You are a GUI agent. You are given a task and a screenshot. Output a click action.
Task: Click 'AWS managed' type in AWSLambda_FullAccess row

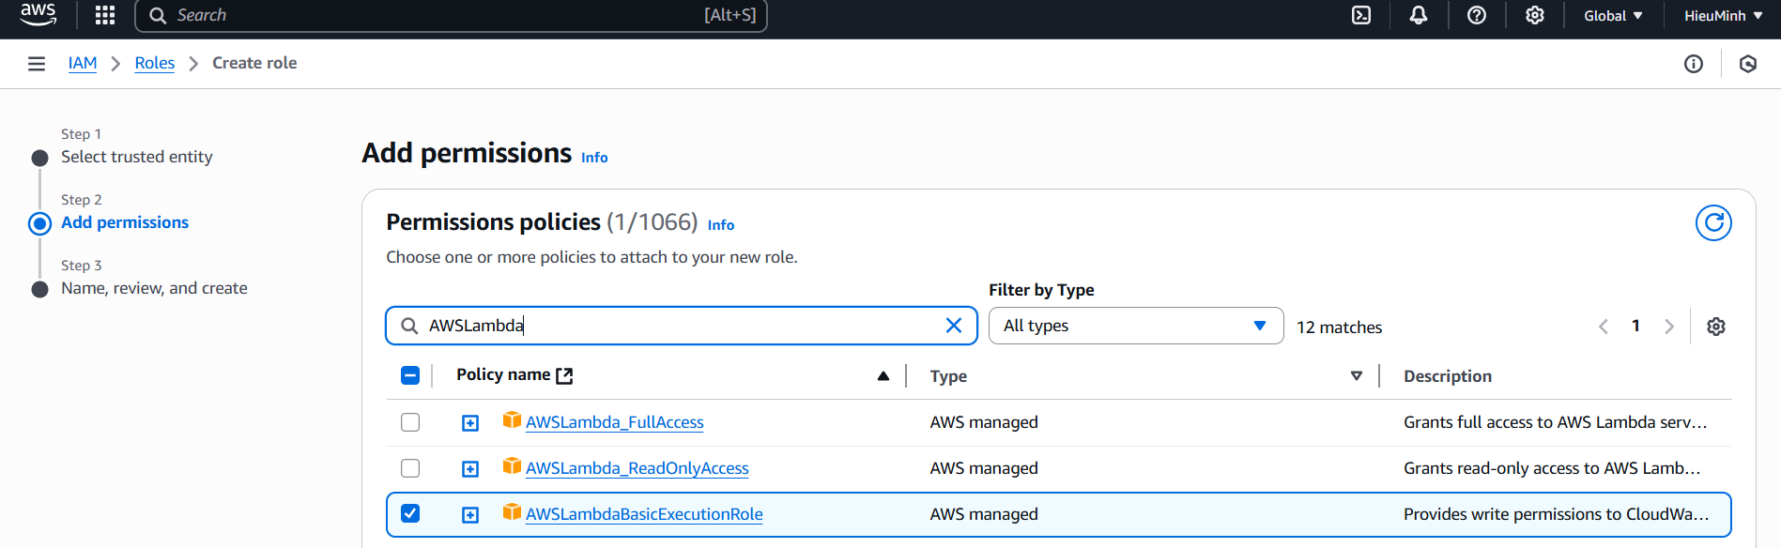point(984,422)
